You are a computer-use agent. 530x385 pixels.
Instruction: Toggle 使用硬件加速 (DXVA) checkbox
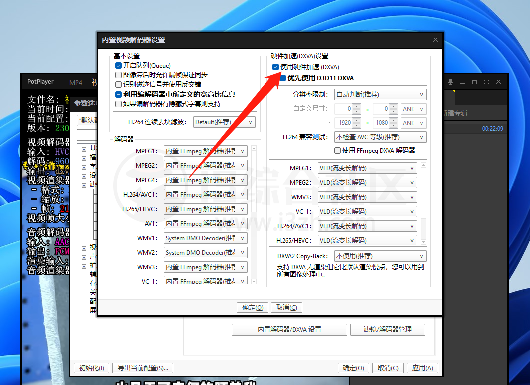click(275, 67)
